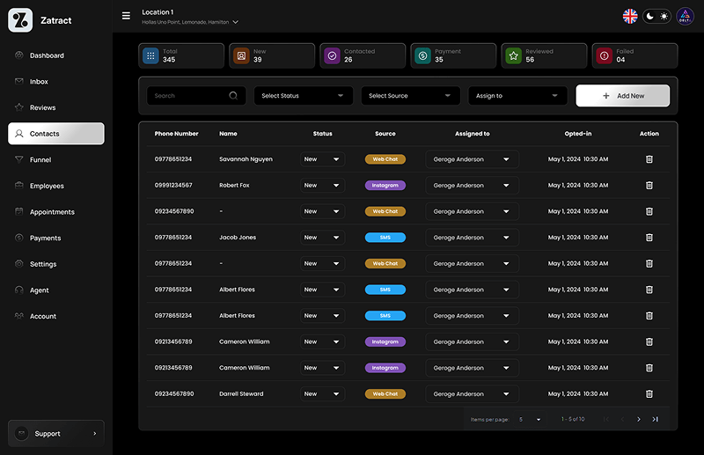Change the items per page dropdown

(x=530, y=419)
